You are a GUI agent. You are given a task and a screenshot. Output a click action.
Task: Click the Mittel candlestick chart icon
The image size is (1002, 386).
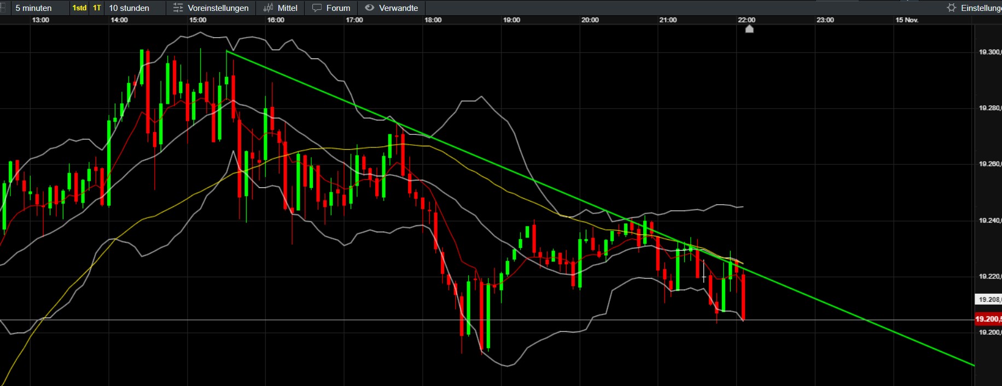coord(268,8)
